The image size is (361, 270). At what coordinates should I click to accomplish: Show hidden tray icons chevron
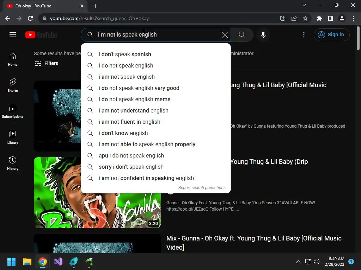point(298,262)
